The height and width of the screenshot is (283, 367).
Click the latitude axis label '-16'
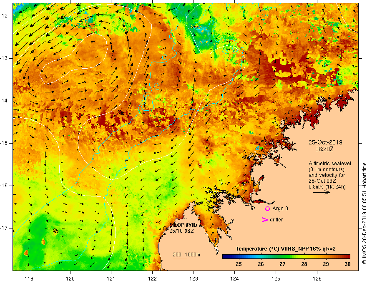(4, 186)
